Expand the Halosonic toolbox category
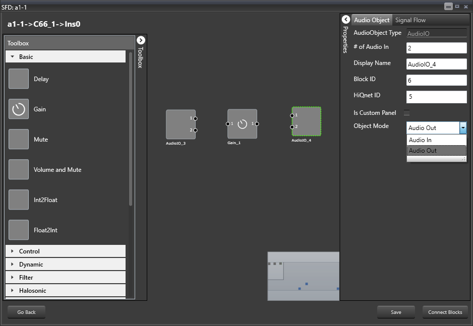This screenshot has width=473, height=326. click(66, 290)
